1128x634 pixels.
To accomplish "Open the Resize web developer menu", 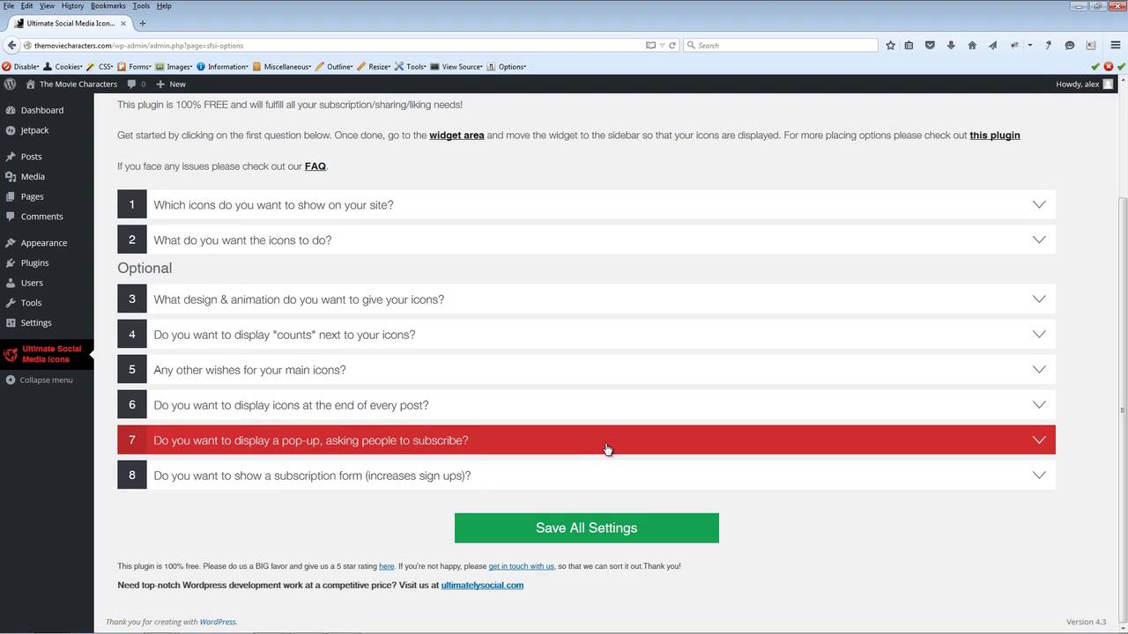I will (x=375, y=66).
